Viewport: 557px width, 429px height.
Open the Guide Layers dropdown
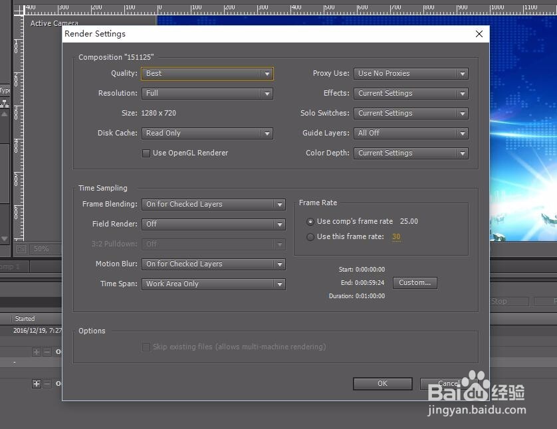point(411,133)
